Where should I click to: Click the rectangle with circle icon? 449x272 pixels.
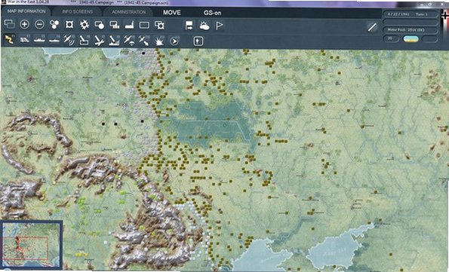[x=100, y=25]
